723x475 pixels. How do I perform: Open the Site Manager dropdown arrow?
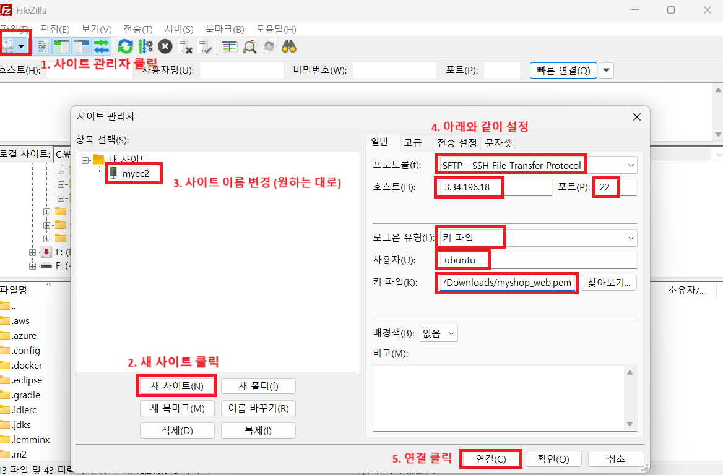coord(22,46)
